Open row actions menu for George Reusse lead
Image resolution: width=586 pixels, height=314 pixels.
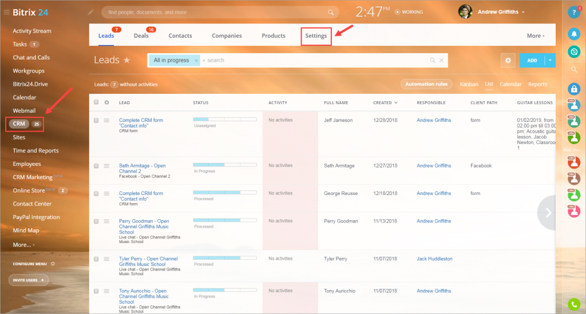pos(106,193)
